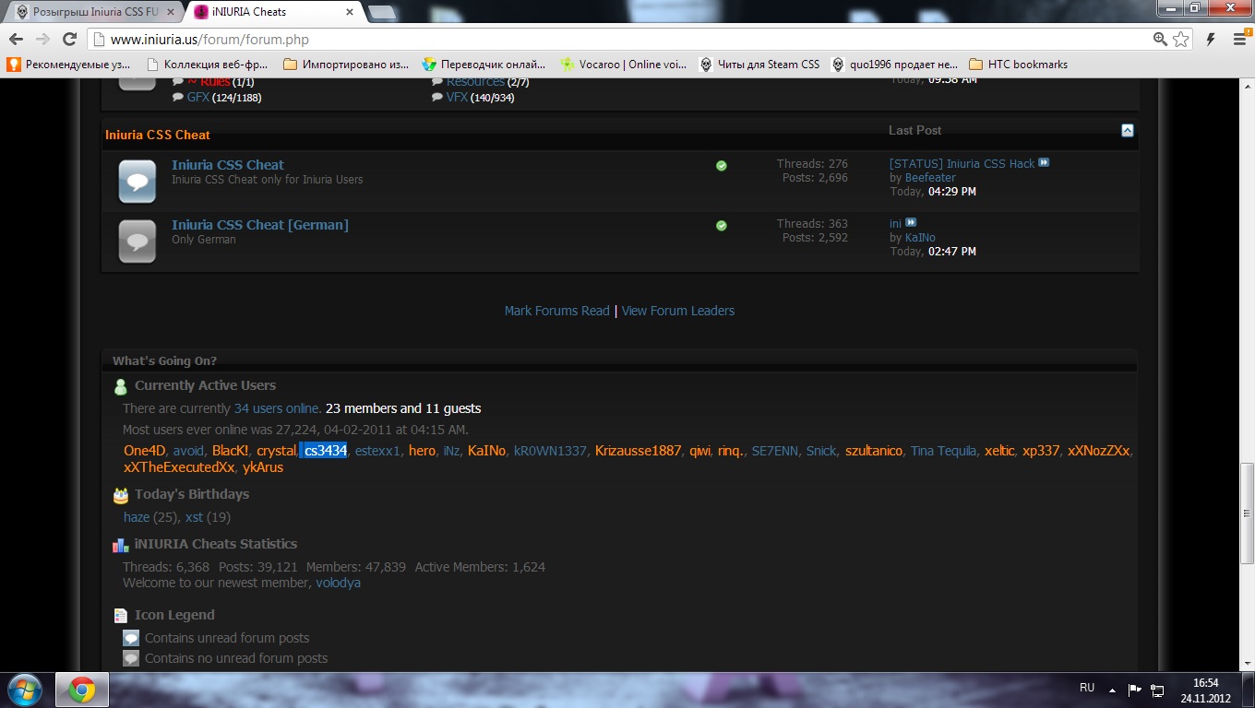Collapse the Iniuria CSS Cheat category
The height and width of the screenshot is (708, 1255).
click(x=1127, y=131)
